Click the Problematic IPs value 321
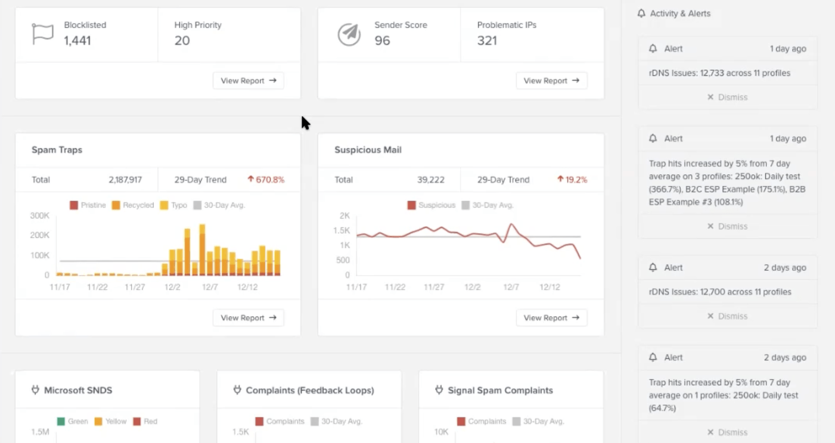Screen dimensions: 835x443 [x=487, y=40]
